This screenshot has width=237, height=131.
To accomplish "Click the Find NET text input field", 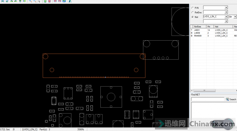I will pyautogui.click(x=208, y=99).
